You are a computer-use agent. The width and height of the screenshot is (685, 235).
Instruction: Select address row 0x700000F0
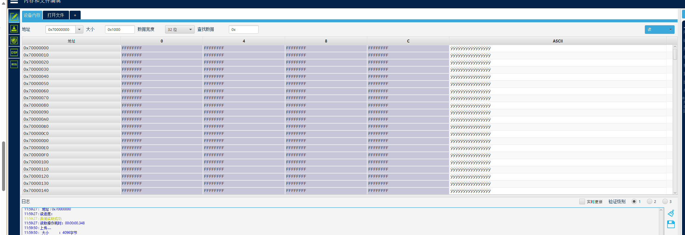[x=71, y=155]
